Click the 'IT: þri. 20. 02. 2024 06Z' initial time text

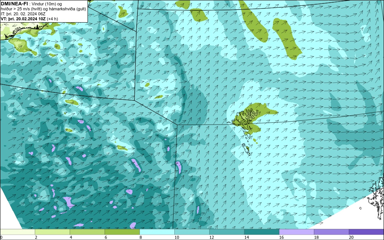[23, 14]
